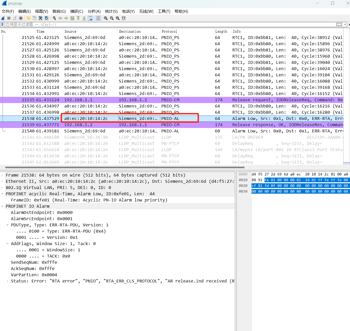The width and height of the screenshot is (350, 331).
Task: Select packet 21525 PNIO_PS row
Action: tap(171, 38)
